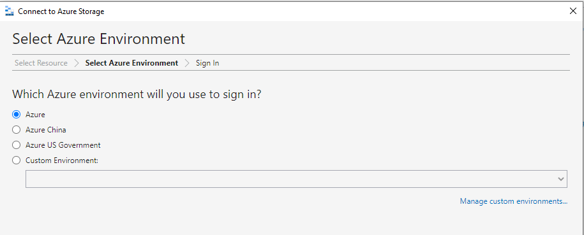Click the bold Select Azure Environment breadcrumb

coord(132,63)
